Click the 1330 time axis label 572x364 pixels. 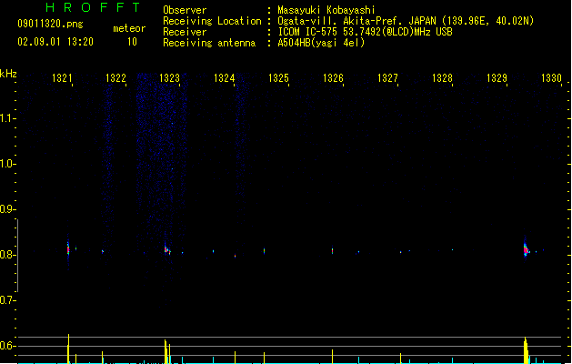click(551, 78)
